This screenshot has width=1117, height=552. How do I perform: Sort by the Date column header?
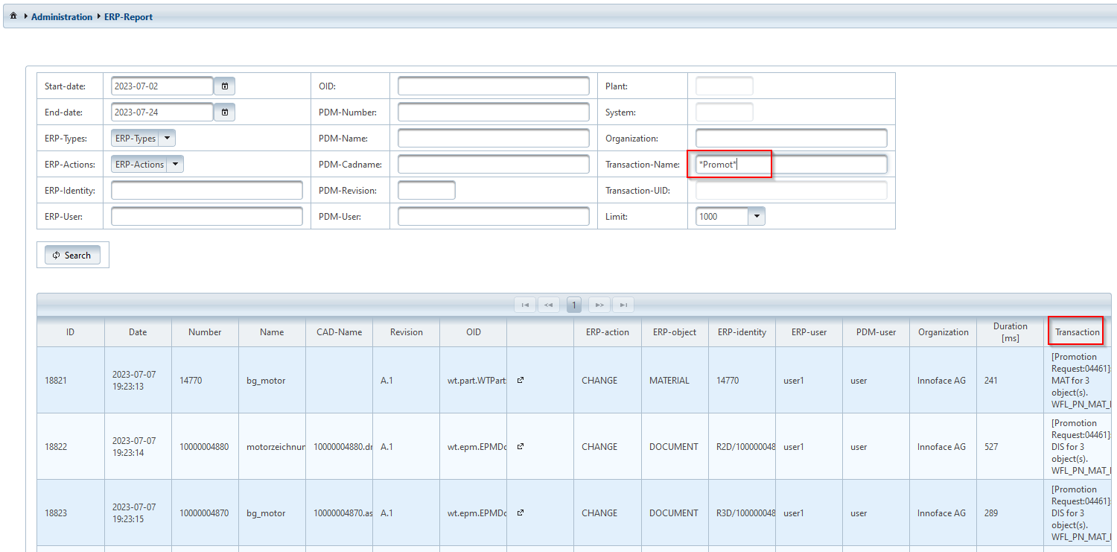coord(138,332)
